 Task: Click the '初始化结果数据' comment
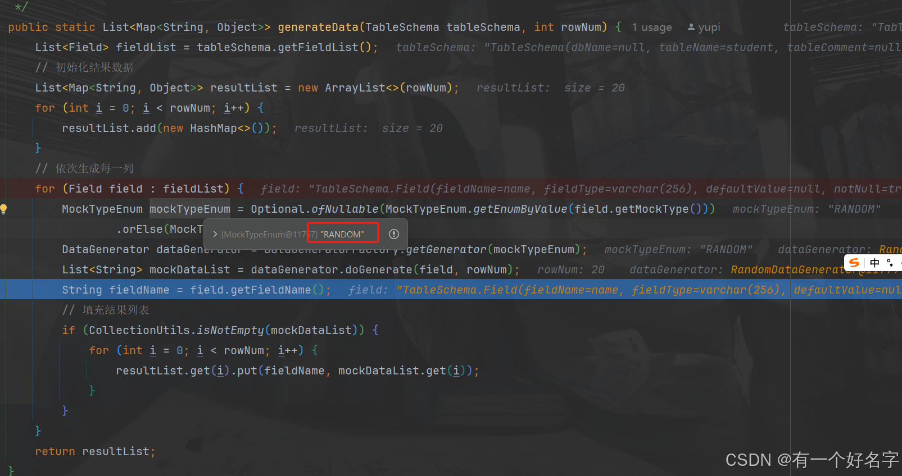click(x=94, y=67)
